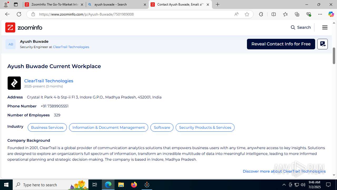337x190 pixels.
Task: Open browser Collections
Action: point(297,14)
